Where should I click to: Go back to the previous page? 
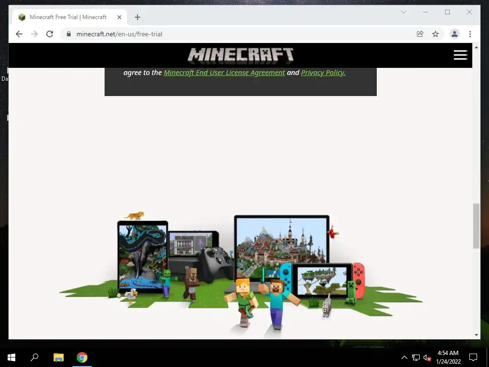[x=19, y=34]
